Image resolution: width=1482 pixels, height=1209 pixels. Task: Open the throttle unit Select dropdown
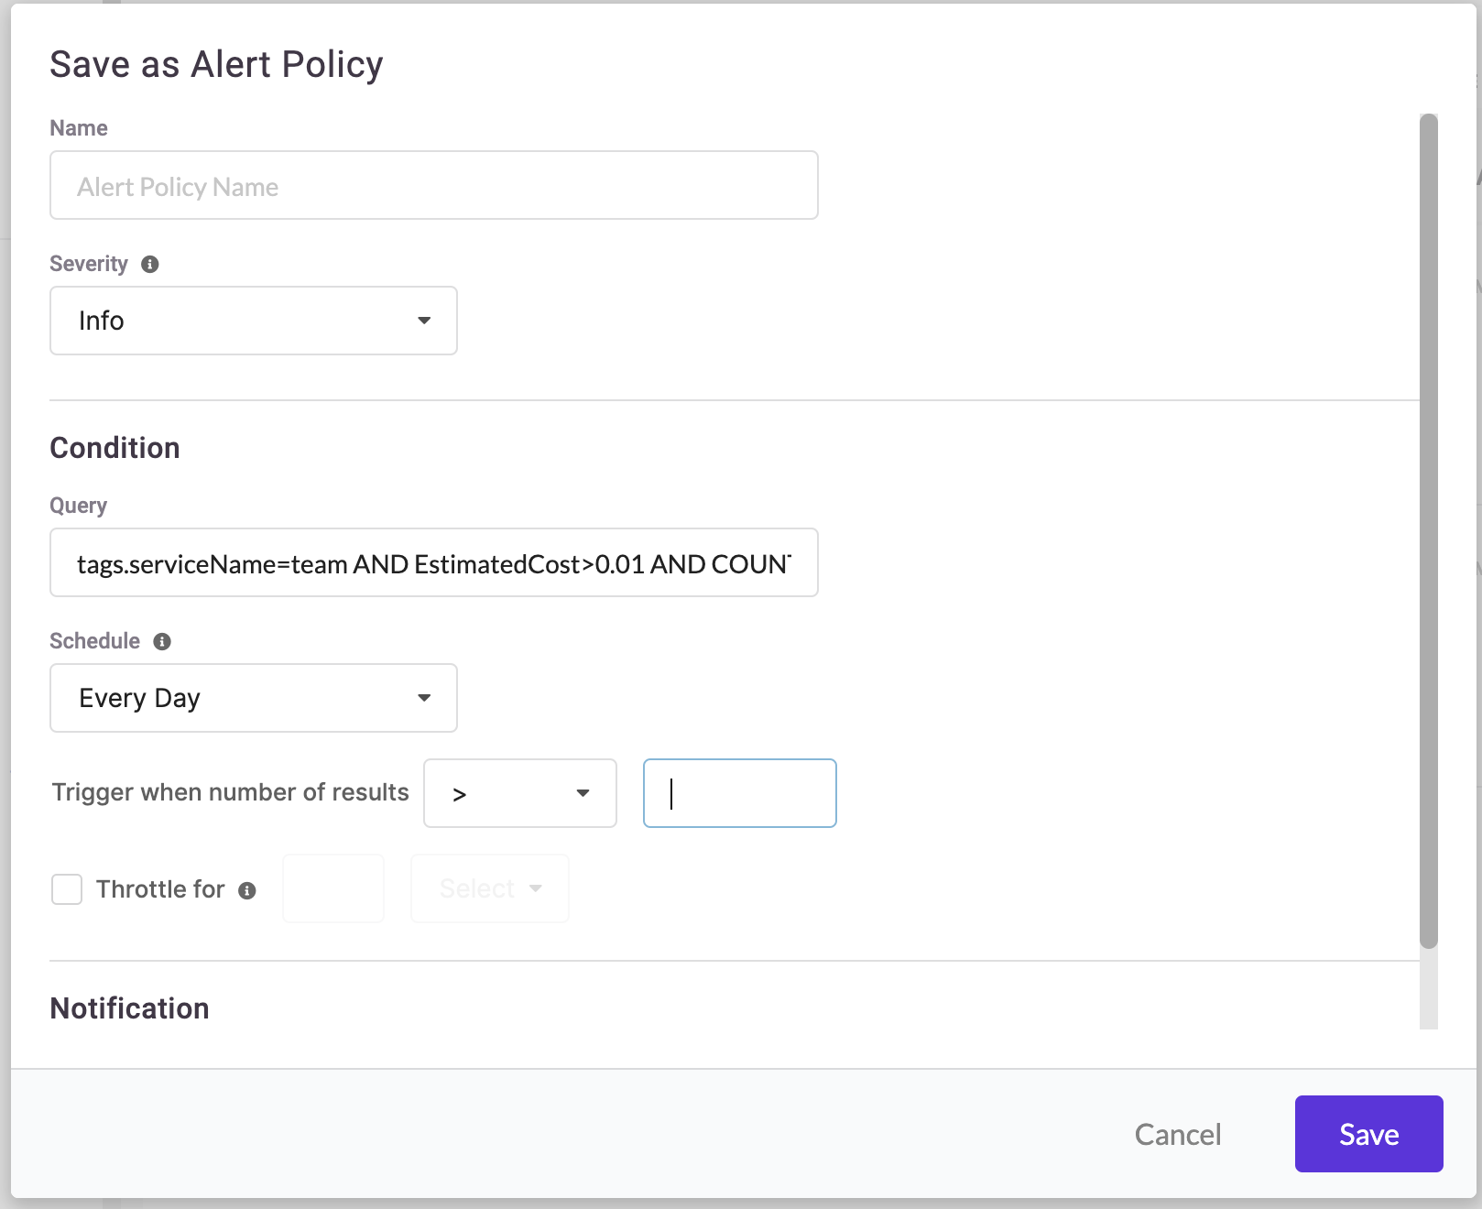[x=490, y=888]
